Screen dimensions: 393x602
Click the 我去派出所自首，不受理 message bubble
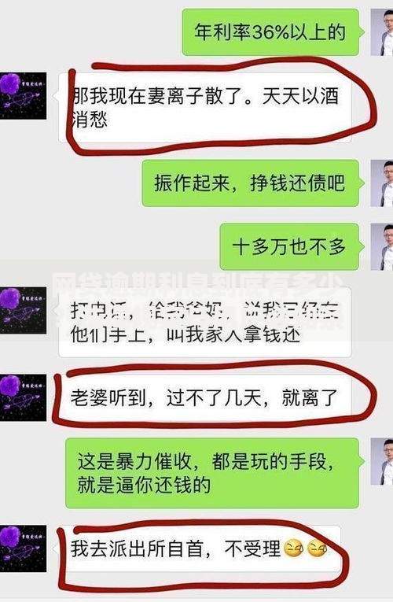point(199,548)
